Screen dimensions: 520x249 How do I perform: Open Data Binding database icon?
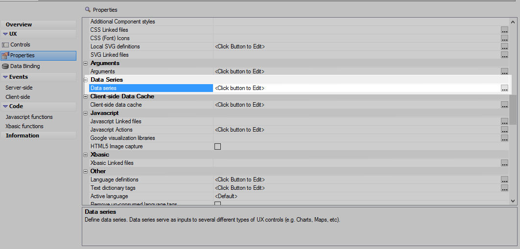5,66
